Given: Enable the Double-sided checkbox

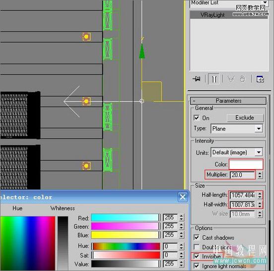Looking at the screenshot, I should [197, 247].
